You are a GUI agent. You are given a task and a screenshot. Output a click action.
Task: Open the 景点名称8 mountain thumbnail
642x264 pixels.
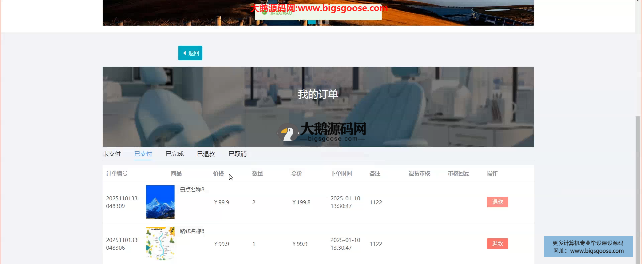tap(160, 202)
